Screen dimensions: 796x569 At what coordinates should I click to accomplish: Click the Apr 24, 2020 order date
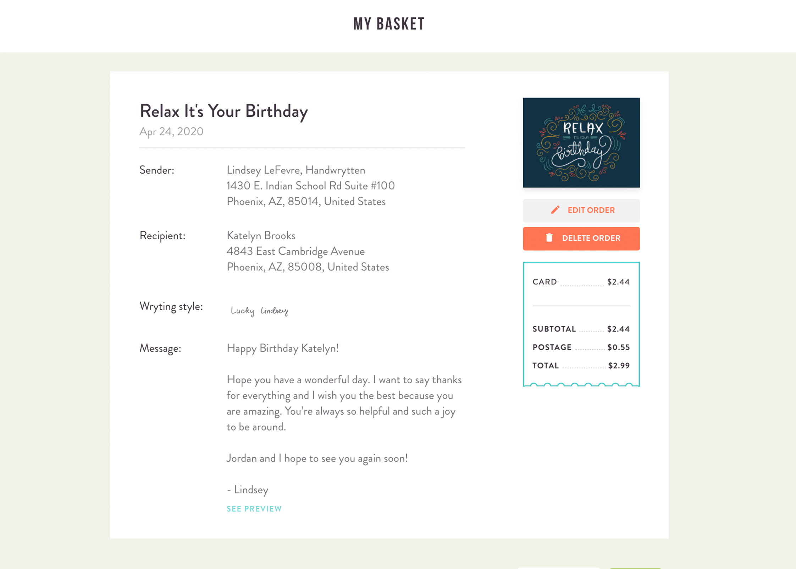(171, 132)
